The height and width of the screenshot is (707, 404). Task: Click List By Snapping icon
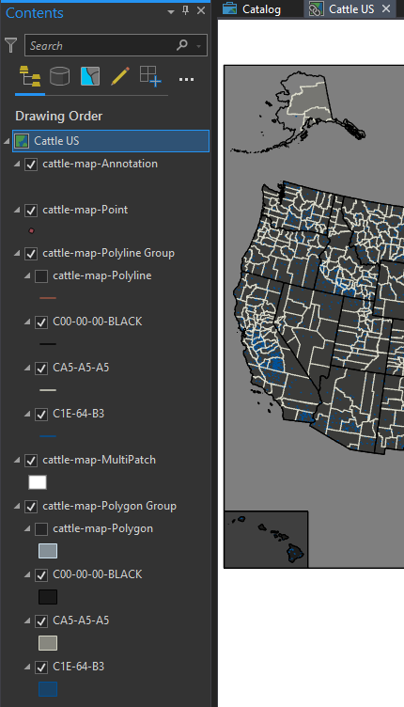(x=150, y=76)
